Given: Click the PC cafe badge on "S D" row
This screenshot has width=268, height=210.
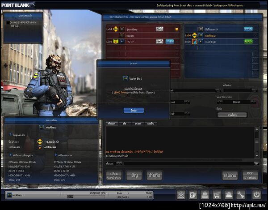Looking at the screenshot, I should coord(159,42).
